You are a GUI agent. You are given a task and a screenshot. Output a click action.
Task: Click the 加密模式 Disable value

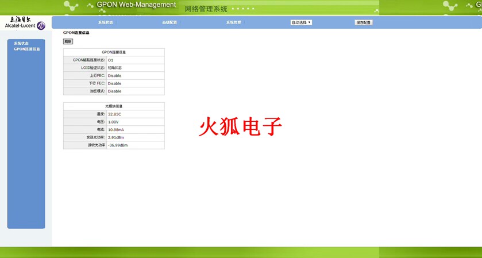pos(114,91)
